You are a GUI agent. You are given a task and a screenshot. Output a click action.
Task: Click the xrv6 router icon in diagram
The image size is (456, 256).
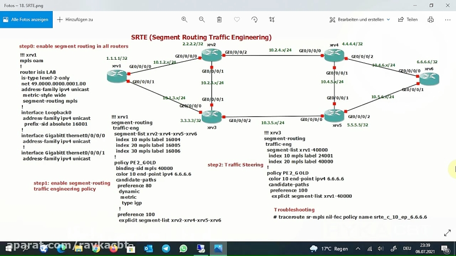coord(429,78)
